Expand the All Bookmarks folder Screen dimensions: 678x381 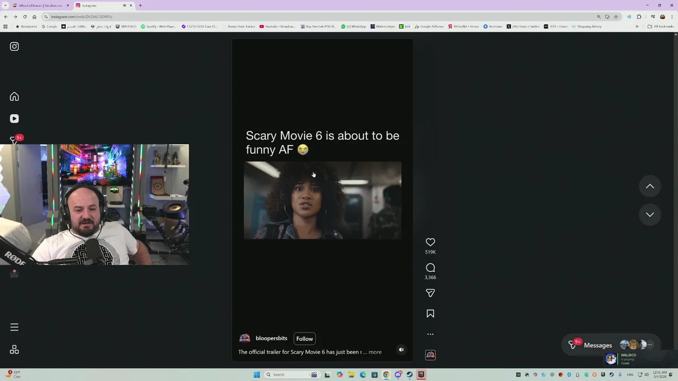(661, 26)
